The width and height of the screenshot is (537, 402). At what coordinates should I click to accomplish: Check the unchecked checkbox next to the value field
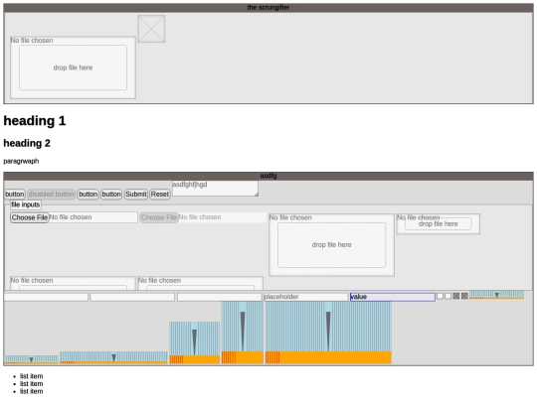441,296
